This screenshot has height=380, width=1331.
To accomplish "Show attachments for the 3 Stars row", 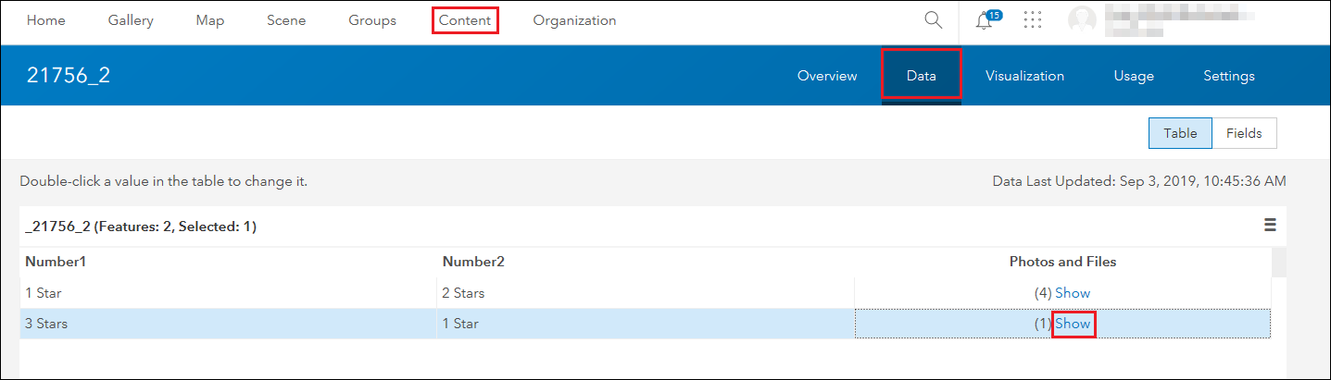I will (1074, 324).
